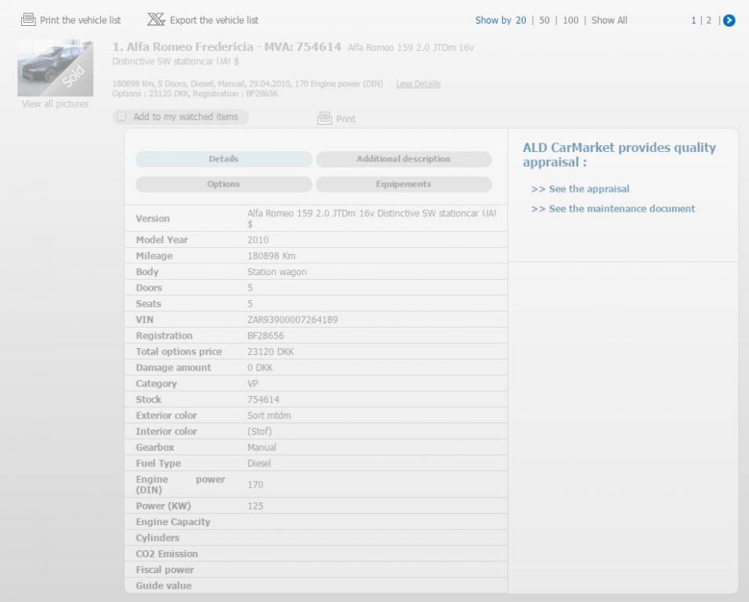
Task: Click the Excel export icon
Action: 156,20
